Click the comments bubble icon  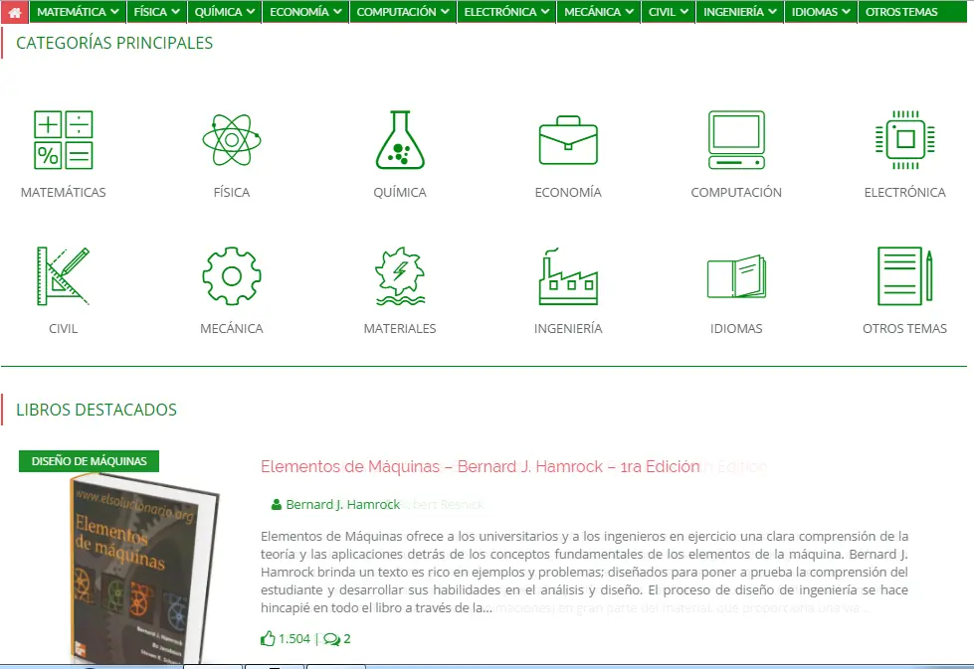331,639
